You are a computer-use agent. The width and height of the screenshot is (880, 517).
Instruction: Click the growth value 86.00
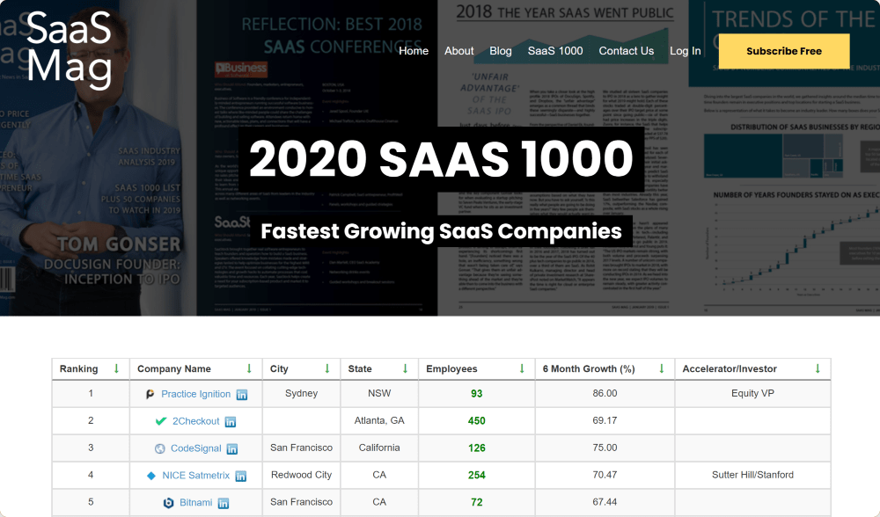(x=605, y=394)
